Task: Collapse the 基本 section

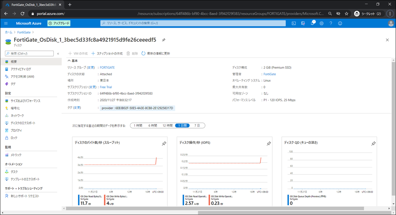Action: (73, 61)
